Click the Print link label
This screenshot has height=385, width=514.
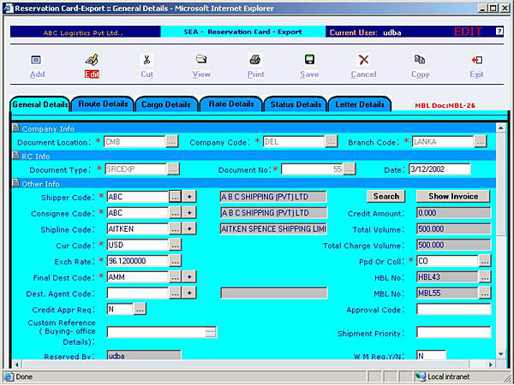pos(255,74)
